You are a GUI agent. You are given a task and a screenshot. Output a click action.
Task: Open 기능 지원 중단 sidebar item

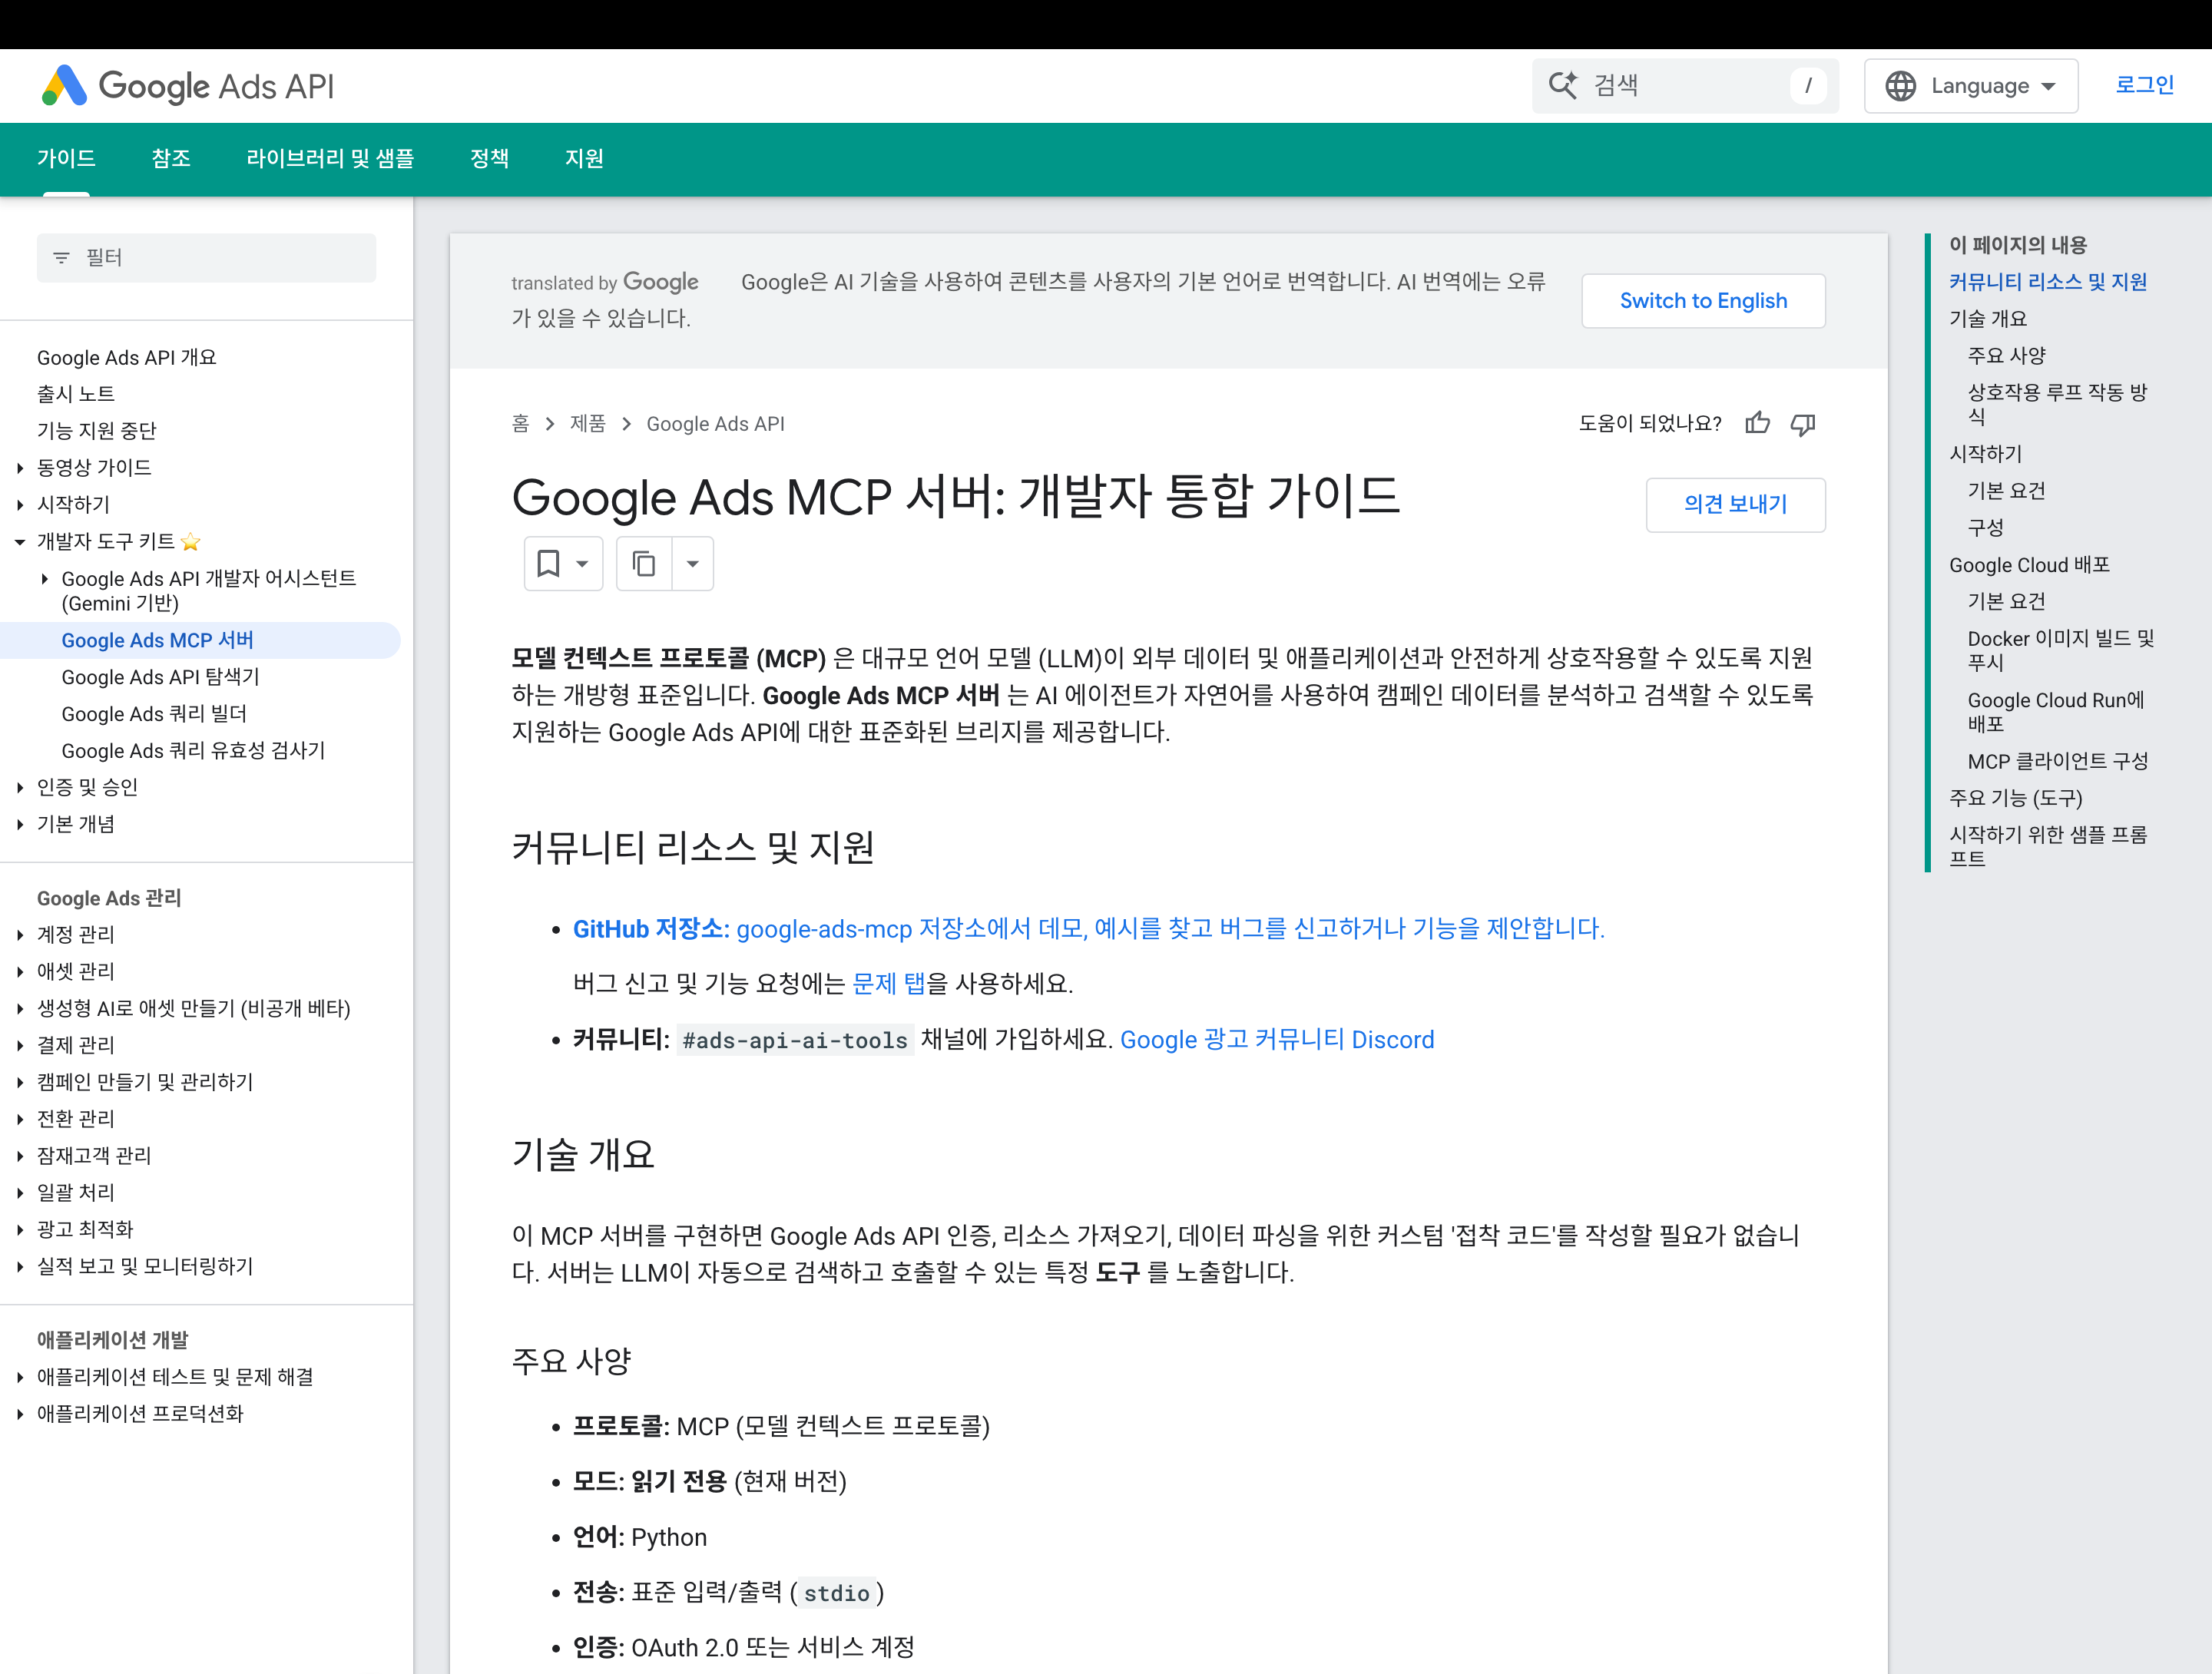97,431
